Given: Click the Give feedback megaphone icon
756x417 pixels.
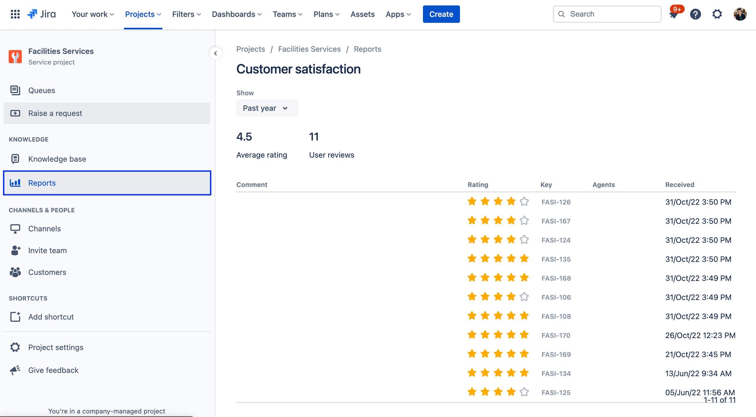Looking at the screenshot, I should coord(15,370).
